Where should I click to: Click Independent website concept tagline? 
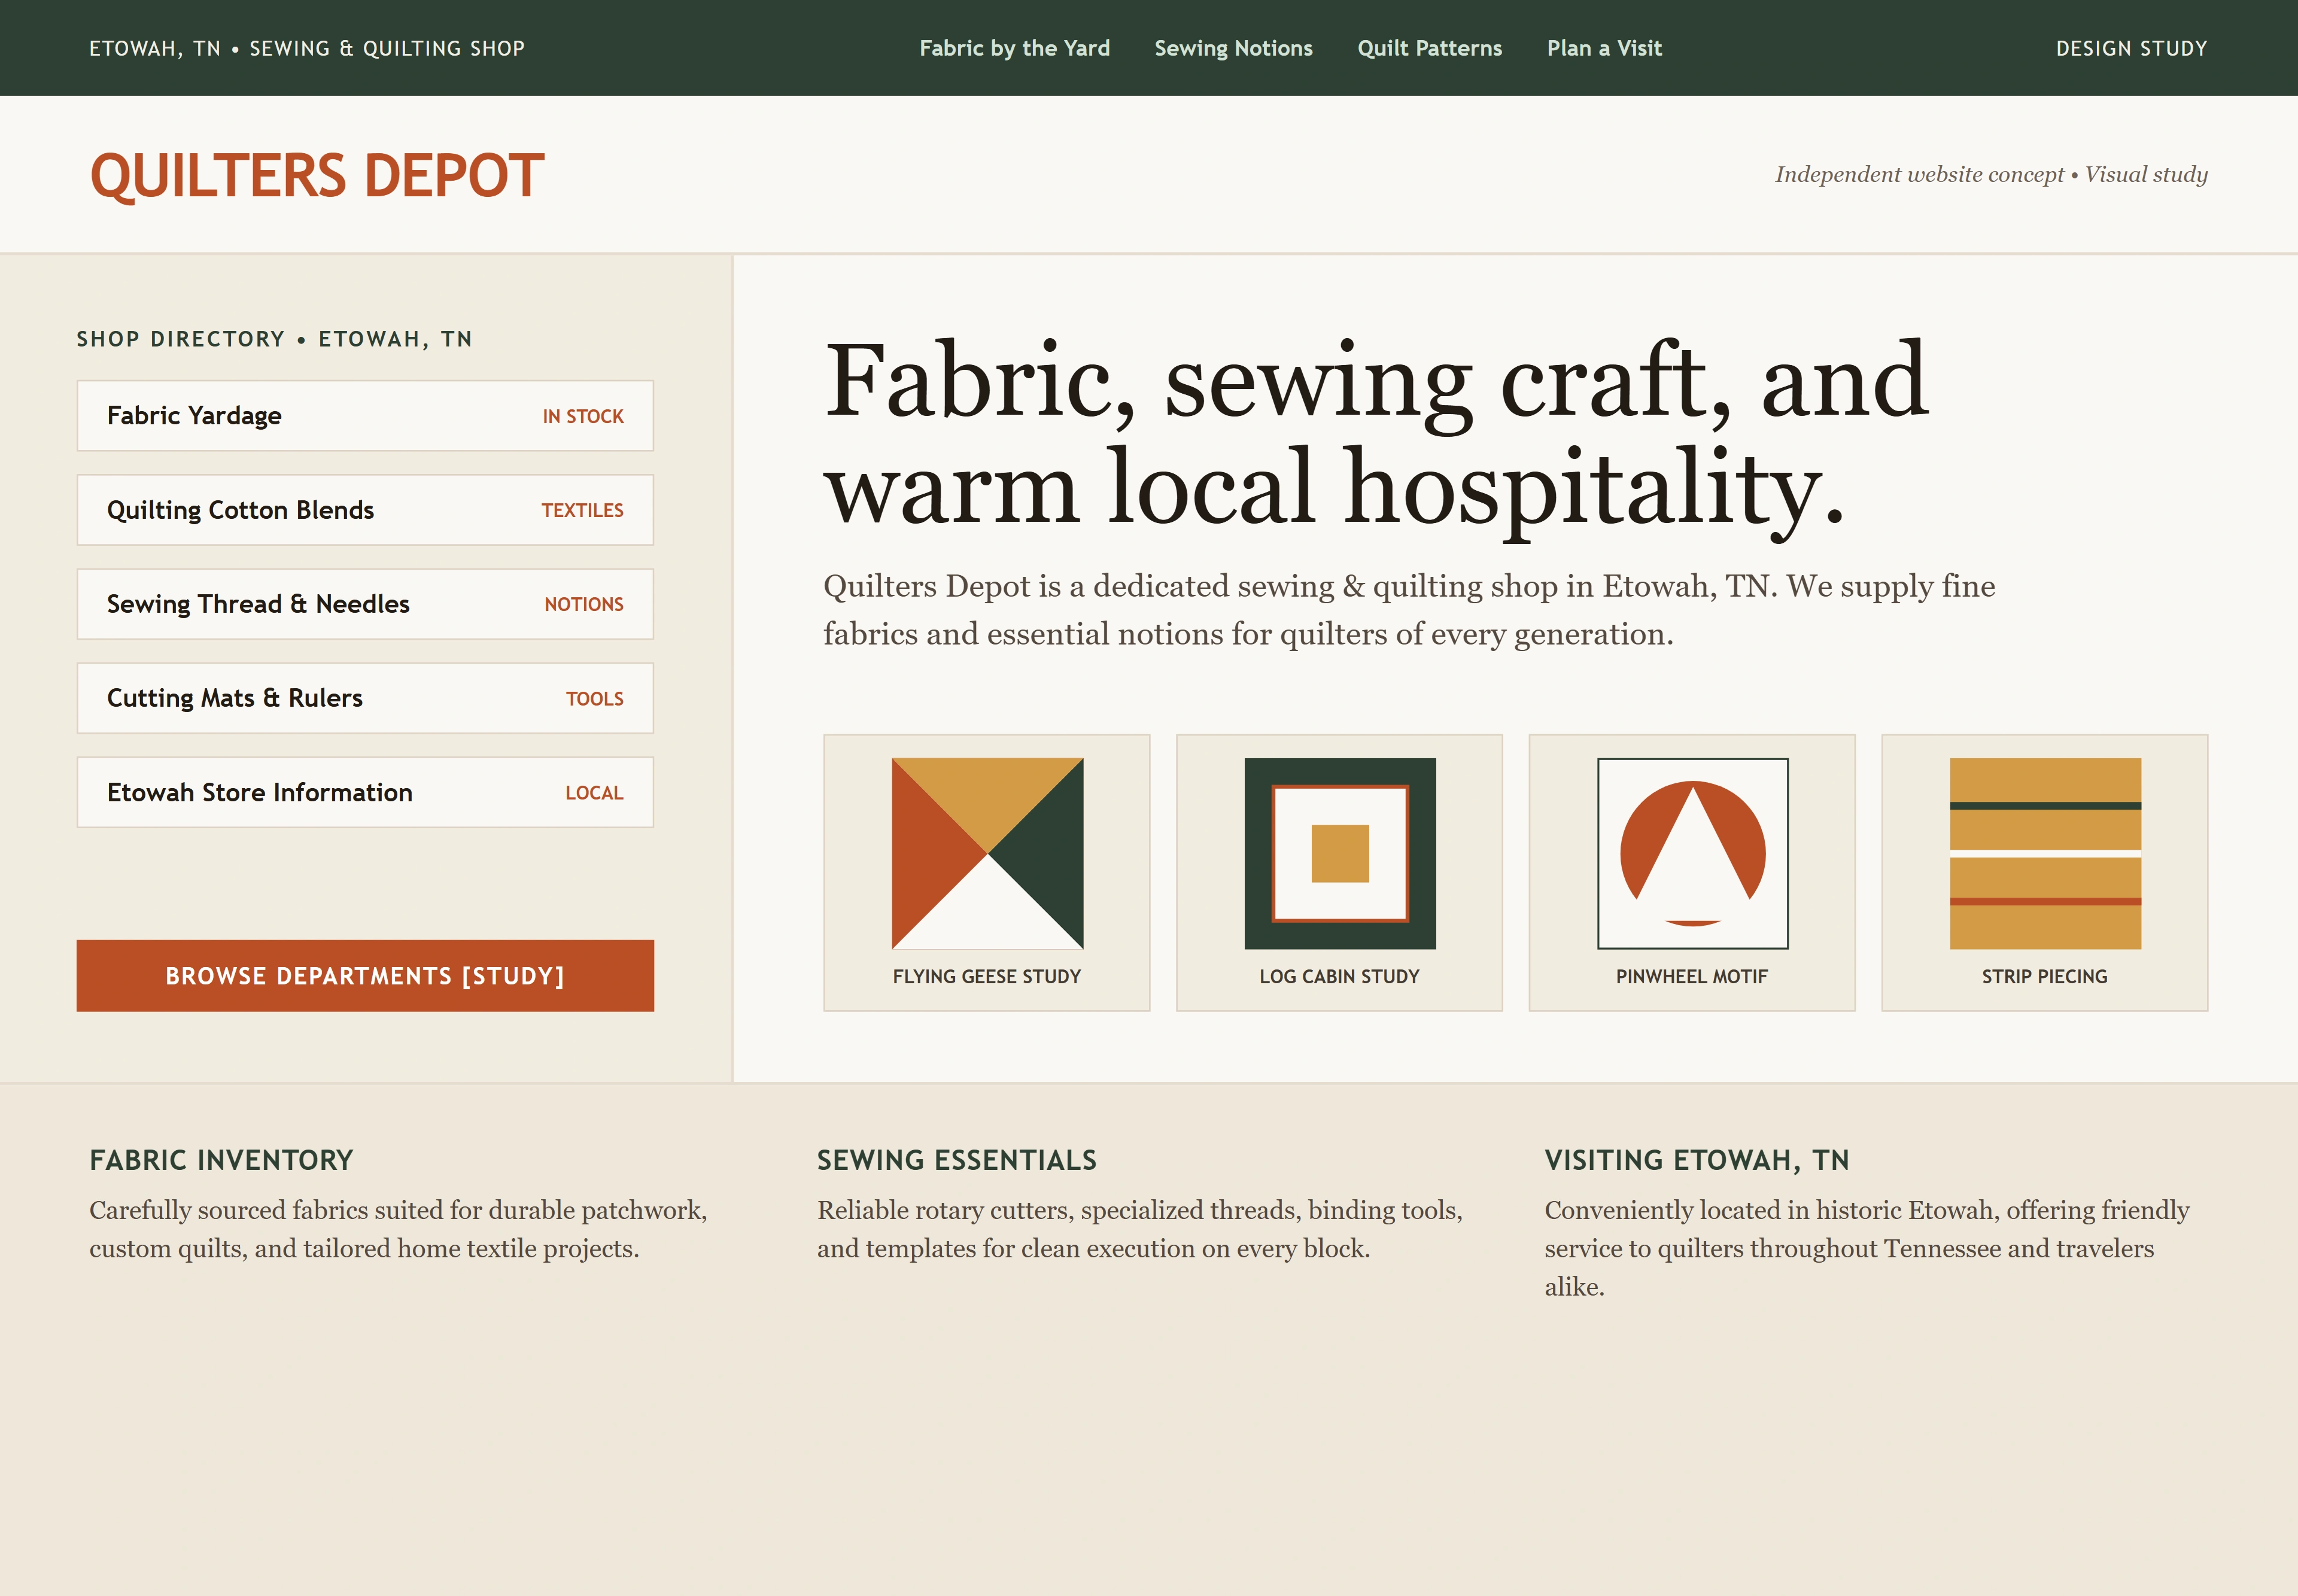click(x=1991, y=174)
